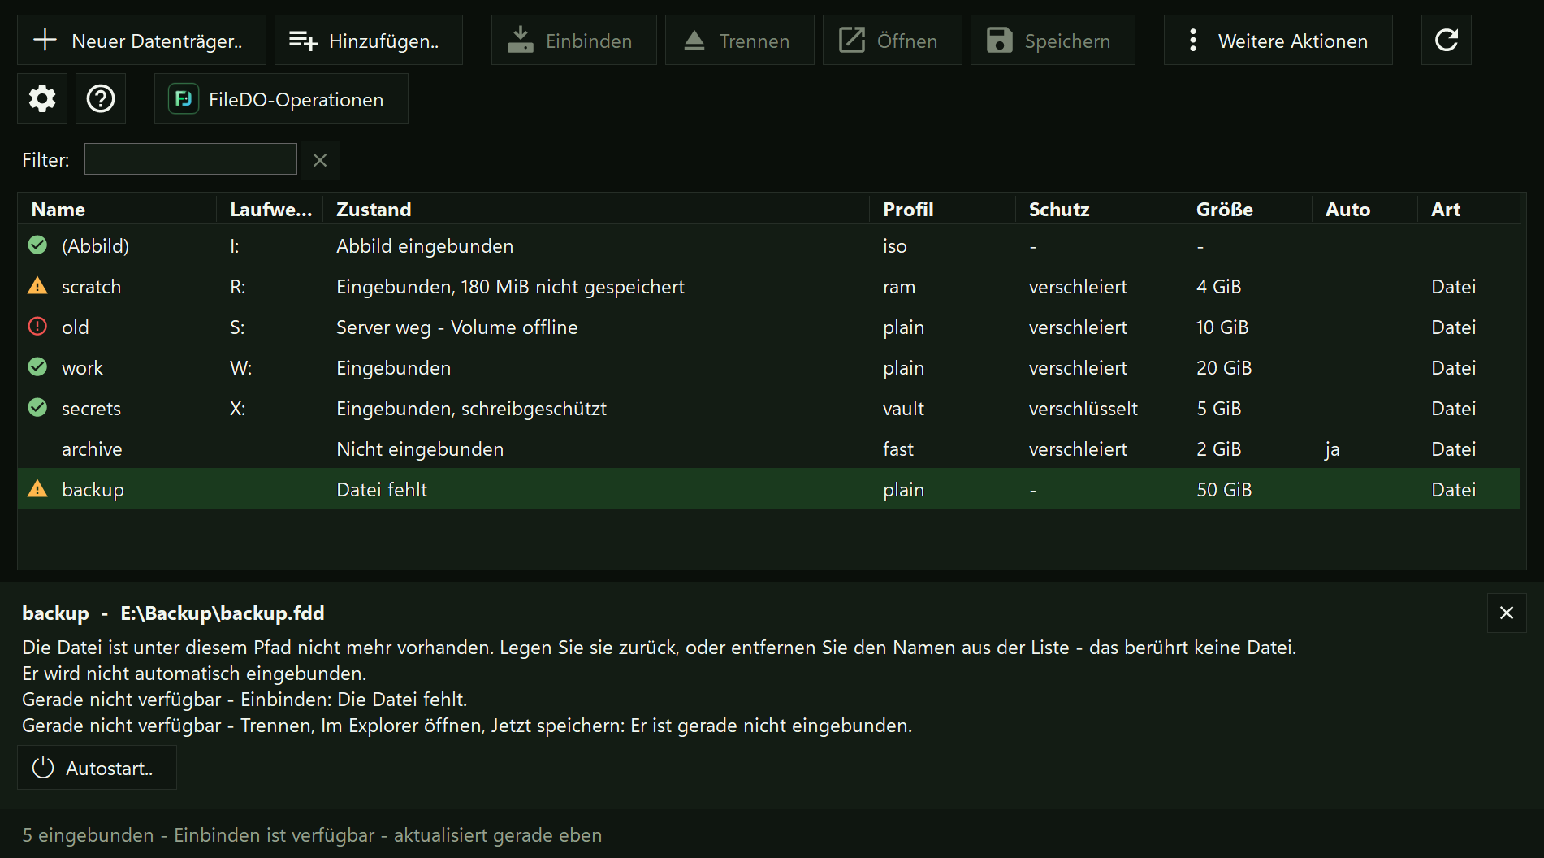
Task: Click the 'vault' profile cell
Action: [x=903, y=408]
